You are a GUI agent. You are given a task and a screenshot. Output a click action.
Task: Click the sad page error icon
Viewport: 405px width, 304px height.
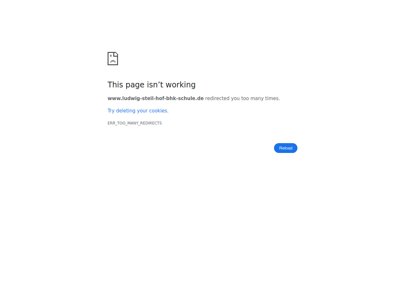tap(113, 59)
